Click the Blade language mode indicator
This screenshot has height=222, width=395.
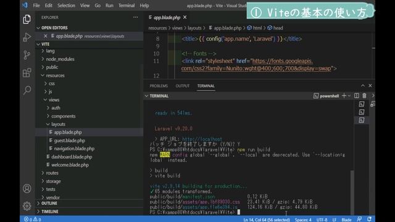(346, 220)
